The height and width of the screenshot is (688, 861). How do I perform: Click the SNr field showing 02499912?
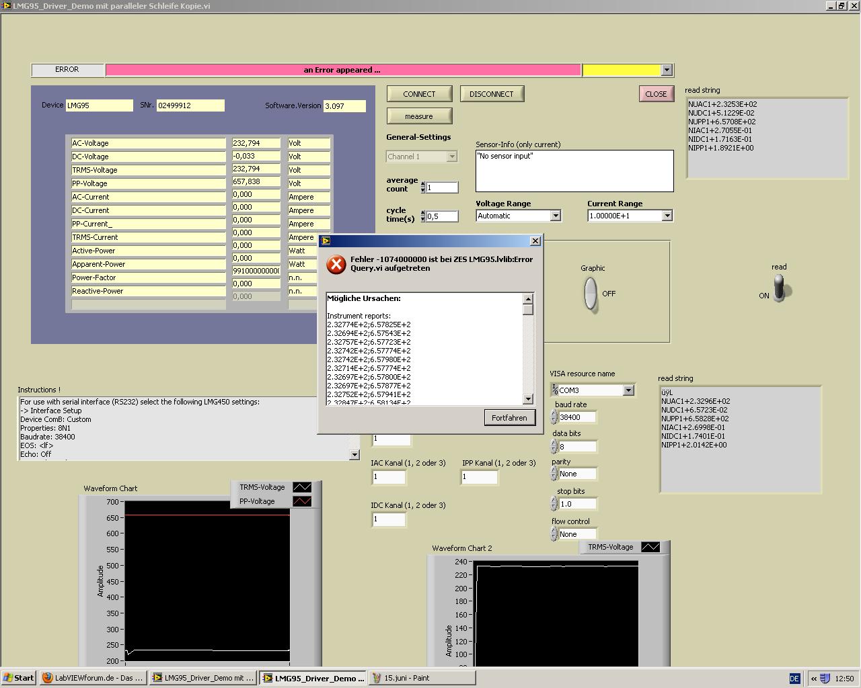190,105
